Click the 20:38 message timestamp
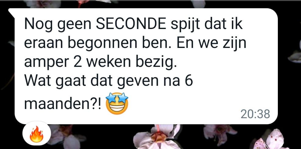 tap(255, 114)
